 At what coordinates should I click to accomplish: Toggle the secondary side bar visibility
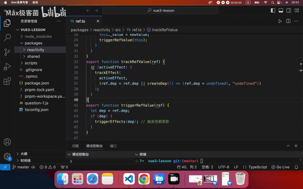[289, 10]
